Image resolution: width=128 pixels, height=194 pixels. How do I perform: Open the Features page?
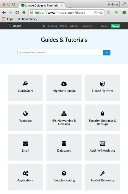tap(52, 26)
